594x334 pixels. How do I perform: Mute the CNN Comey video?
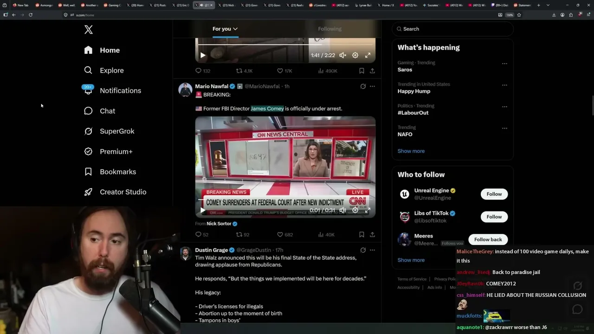(x=342, y=210)
